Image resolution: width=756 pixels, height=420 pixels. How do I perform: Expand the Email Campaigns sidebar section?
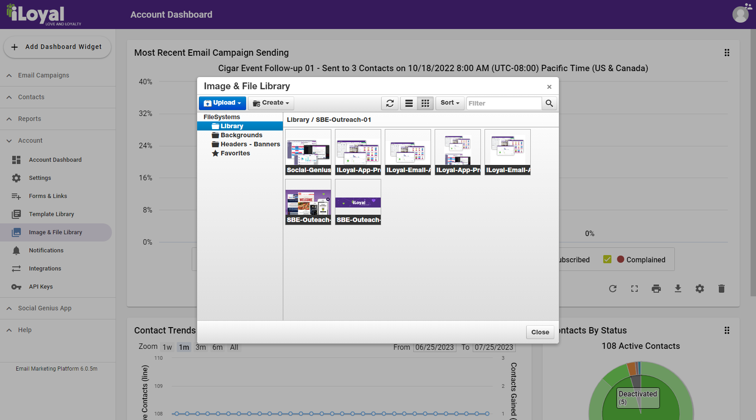pyautogui.click(x=44, y=75)
